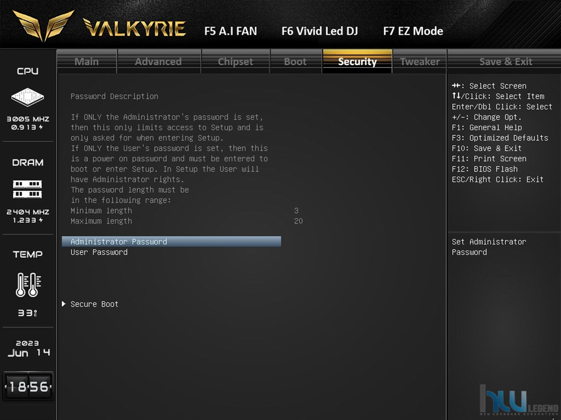Select the Administrator Password option
The image size is (561, 420).
point(171,242)
